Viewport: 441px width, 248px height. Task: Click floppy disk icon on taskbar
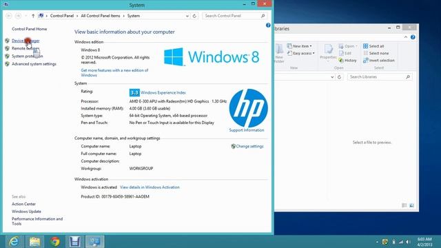coord(74,242)
